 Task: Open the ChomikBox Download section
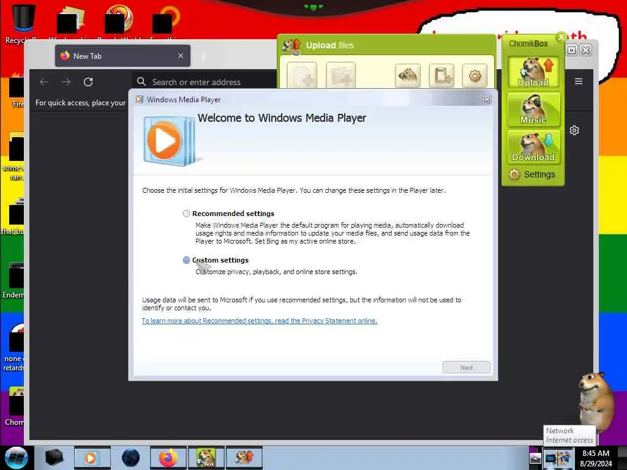point(533,147)
